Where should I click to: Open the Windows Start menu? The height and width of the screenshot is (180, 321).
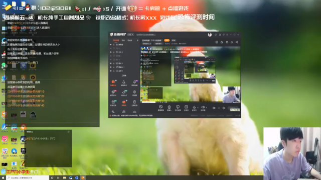(3, 178)
